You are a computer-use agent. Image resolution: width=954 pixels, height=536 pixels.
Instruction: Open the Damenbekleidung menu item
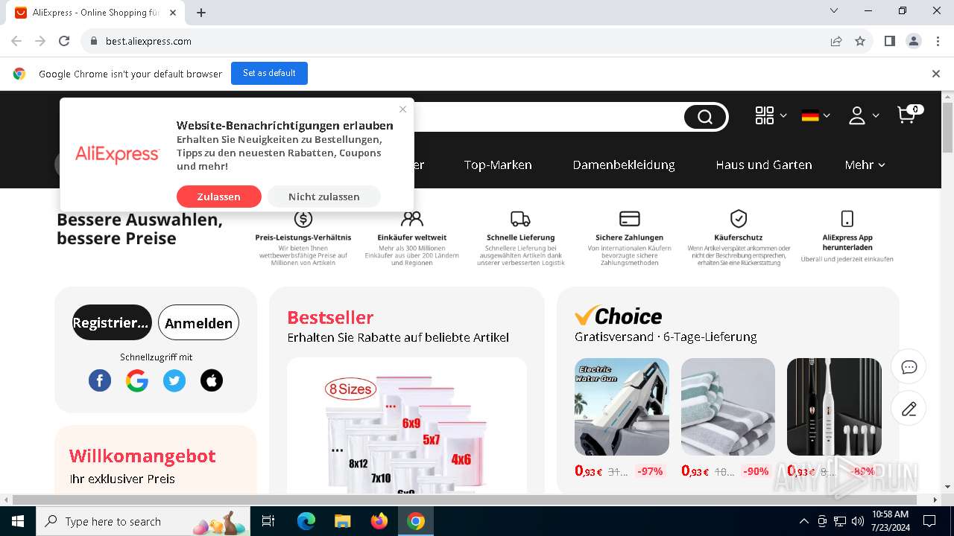click(x=624, y=165)
